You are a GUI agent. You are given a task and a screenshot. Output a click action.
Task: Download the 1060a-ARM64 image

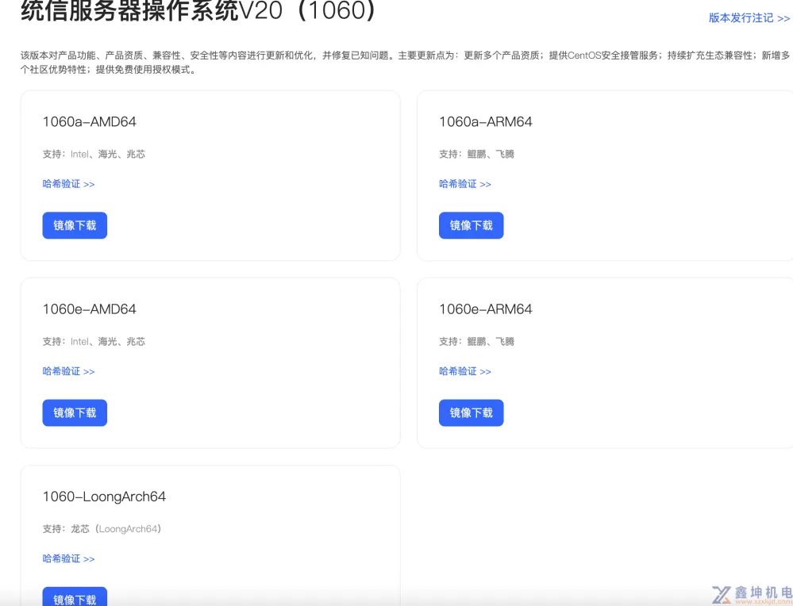click(x=471, y=225)
